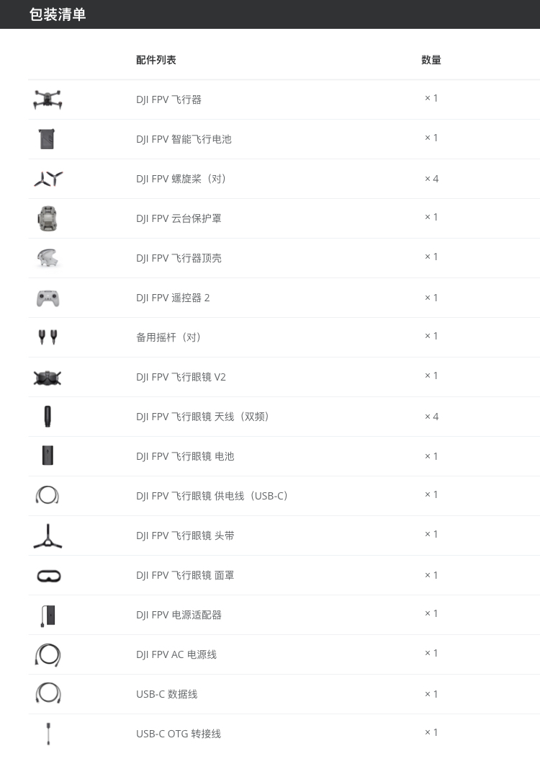Viewport: 540px width, 764px height.
Task: Select the goggles antenna icon
Action: point(48,417)
